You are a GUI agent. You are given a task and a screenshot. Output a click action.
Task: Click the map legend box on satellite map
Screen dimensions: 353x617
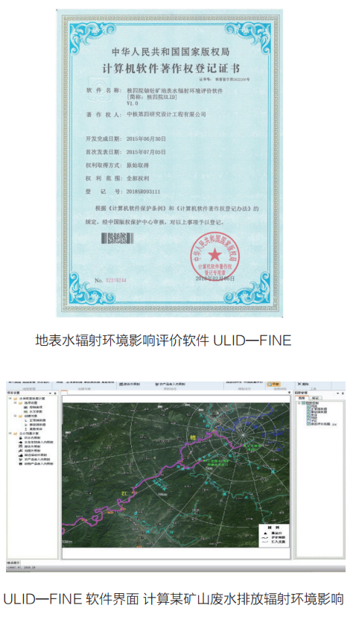coord(273,534)
